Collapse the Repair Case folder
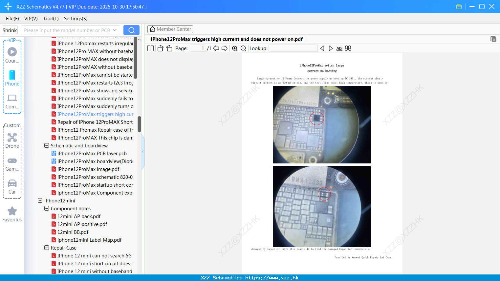Image resolution: width=500 pixels, height=281 pixels. tap(47, 248)
